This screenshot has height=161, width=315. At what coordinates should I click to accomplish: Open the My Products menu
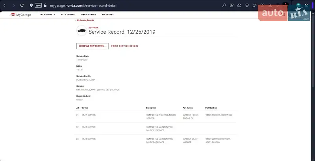48,15
